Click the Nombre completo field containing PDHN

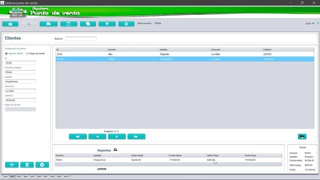click(20, 72)
